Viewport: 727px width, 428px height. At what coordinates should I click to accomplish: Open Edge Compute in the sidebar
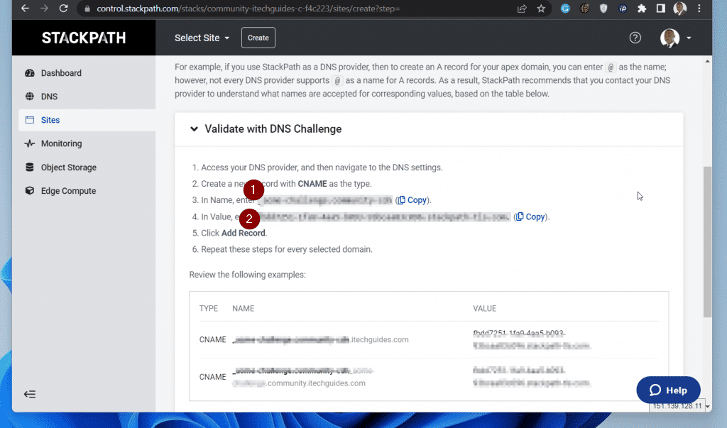tap(87, 191)
